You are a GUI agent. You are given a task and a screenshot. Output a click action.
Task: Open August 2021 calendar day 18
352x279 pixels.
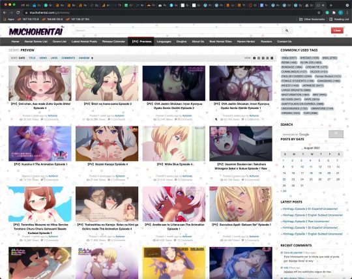point(311,173)
